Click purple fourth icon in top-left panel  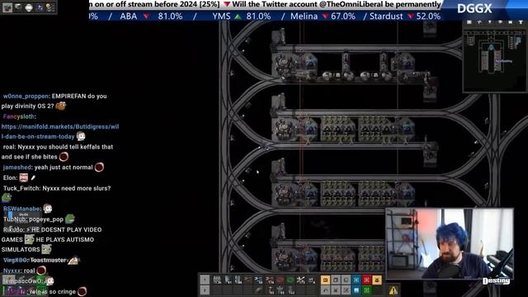coord(40,7)
